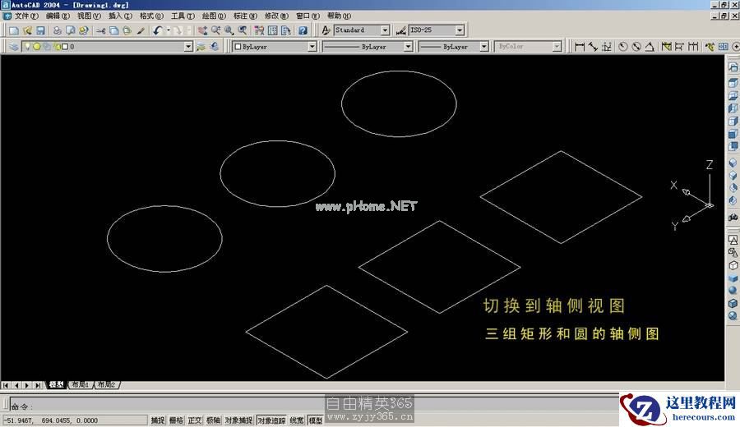Screen dimensions: 740x427
Task: Click the Open file icon
Action: pyautogui.click(x=27, y=30)
